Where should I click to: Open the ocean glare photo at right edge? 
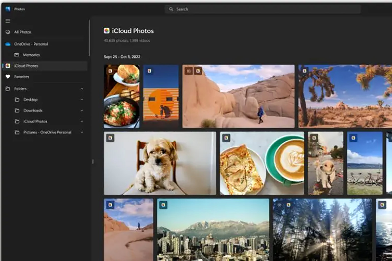pyautogui.click(x=384, y=230)
